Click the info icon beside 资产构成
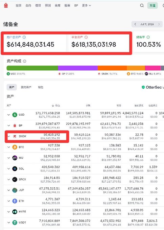 click(25, 61)
